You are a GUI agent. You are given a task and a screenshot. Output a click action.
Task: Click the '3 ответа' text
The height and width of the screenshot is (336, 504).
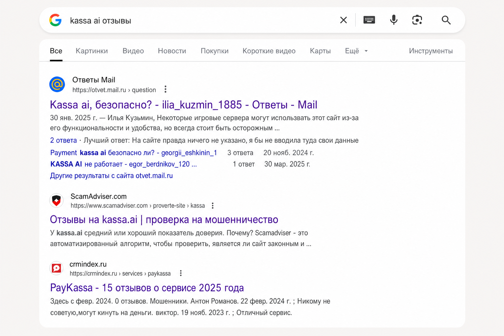click(240, 153)
